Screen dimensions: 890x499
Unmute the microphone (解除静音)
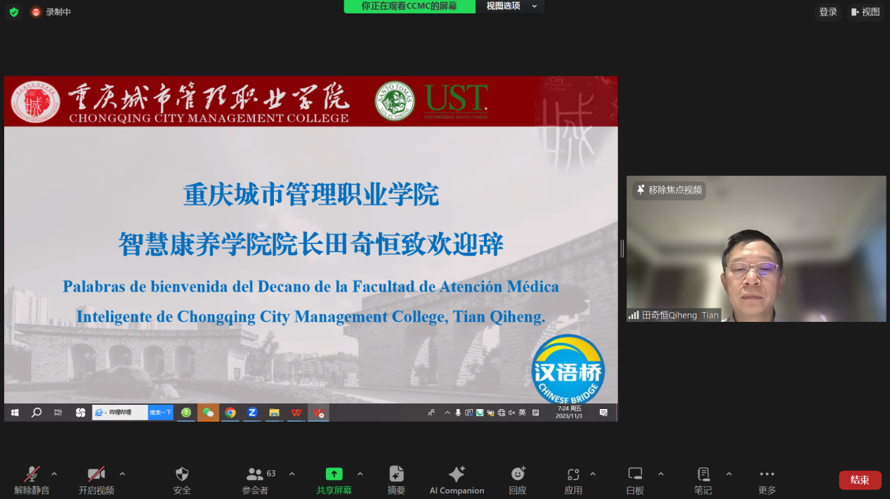click(x=32, y=474)
